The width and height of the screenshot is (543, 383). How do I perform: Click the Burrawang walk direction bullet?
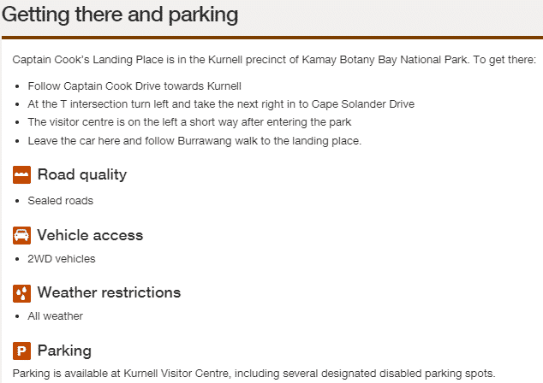pos(194,141)
